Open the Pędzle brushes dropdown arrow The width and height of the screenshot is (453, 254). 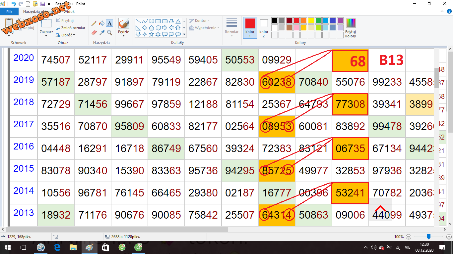coord(123,36)
